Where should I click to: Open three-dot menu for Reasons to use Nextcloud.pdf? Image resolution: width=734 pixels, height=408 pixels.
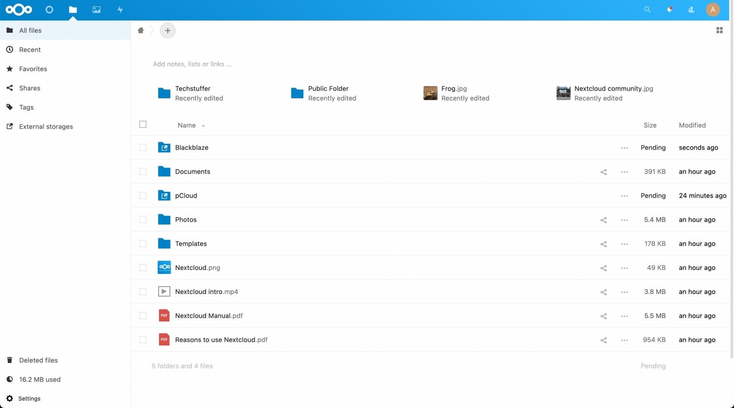pos(624,340)
